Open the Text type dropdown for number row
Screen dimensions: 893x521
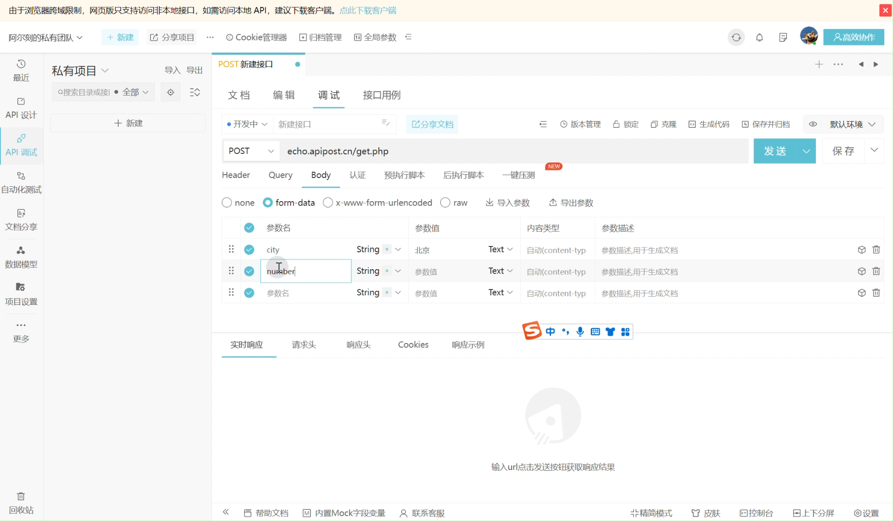[501, 271]
